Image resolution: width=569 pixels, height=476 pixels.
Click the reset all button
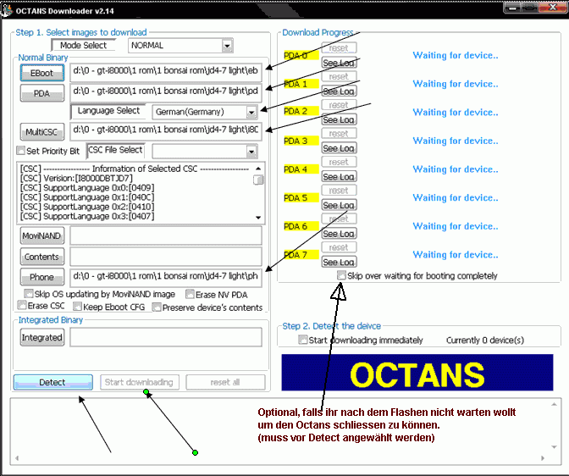(x=225, y=382)
